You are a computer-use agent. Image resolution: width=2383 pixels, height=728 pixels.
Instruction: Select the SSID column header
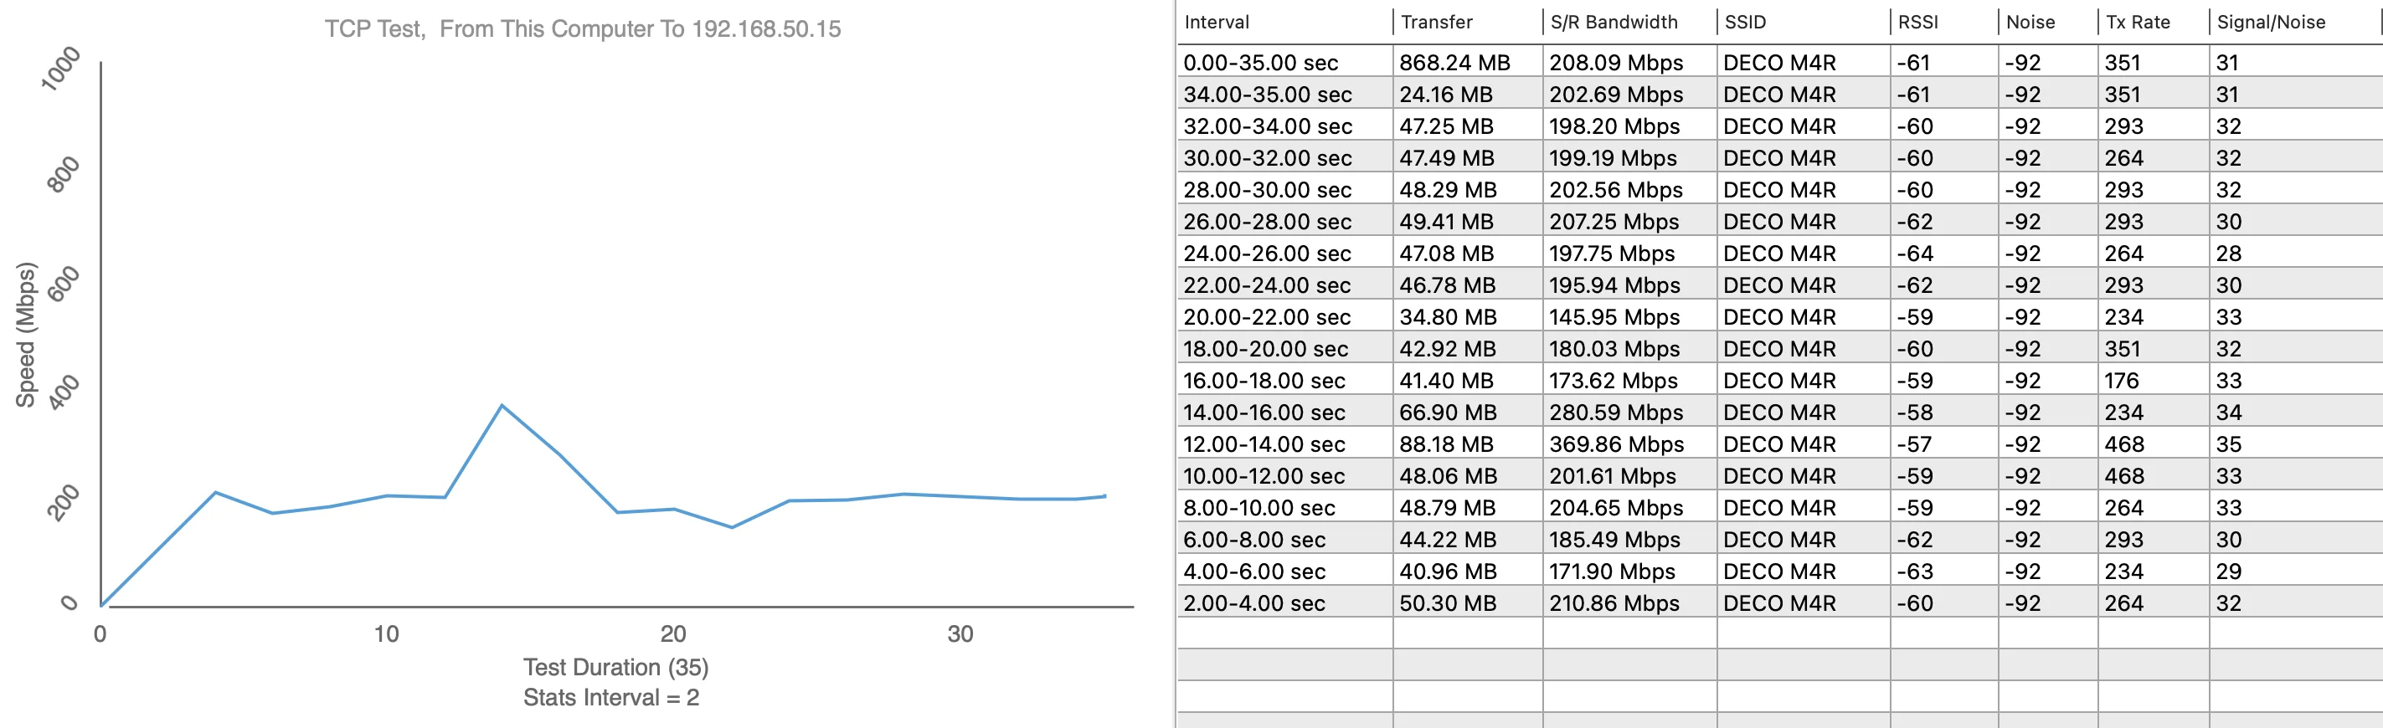click(1745, 23)
